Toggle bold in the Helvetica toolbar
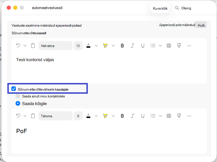The image size is (217, 162). (122, 46)
